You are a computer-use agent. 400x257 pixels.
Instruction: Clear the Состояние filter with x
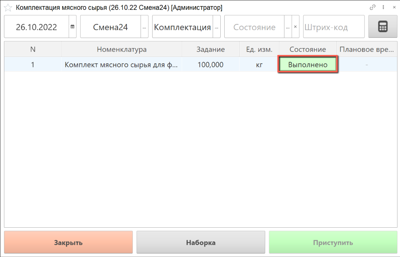point(295,26)
